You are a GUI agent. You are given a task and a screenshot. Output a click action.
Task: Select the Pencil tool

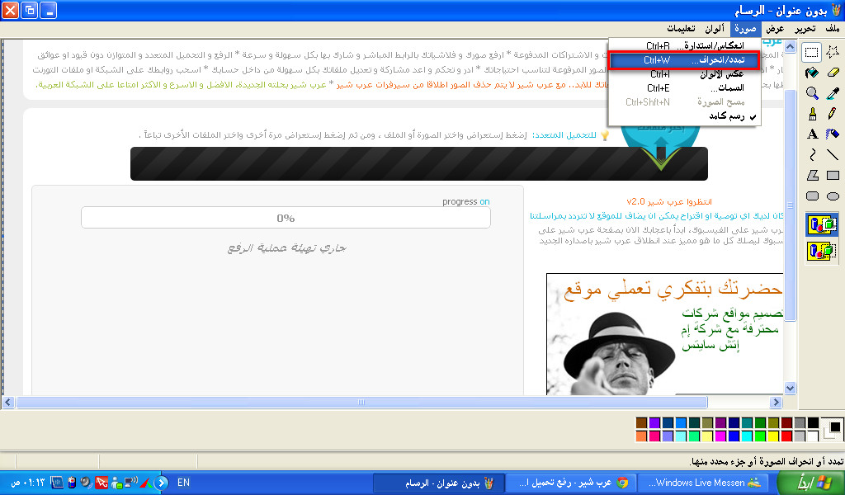pyautogui.click(x=833, y=114)
